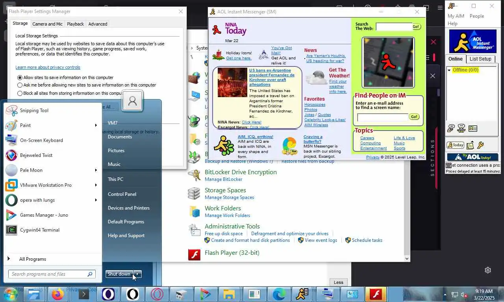The image size is (504, 302).
Task: Open Control Panel from Start menu
Action: click(122, 194)
